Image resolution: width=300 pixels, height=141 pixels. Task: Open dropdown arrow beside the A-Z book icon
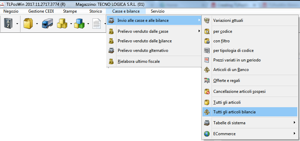click(17, 24)
